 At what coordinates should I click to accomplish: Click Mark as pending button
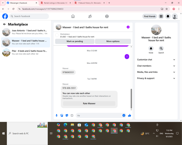pyautogui.click(x=75, y=41)
